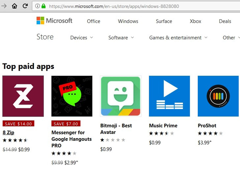Viewport: 240px width, 169px height.
Task: Expand the Devices dropdown menu
Action: pos(82,38)
